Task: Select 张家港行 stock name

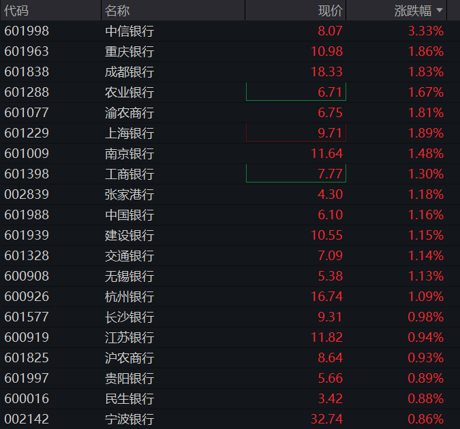Action: pyautogui.click(x=129, y=195)
